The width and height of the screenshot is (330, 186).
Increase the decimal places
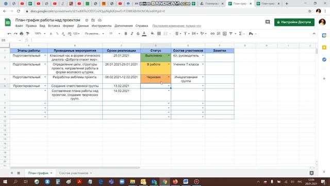point(69,34)
